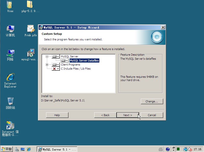Click the green task manager tray icon
Image resolution: width=204 pixels, height=152 pixels.
point(178,149)
